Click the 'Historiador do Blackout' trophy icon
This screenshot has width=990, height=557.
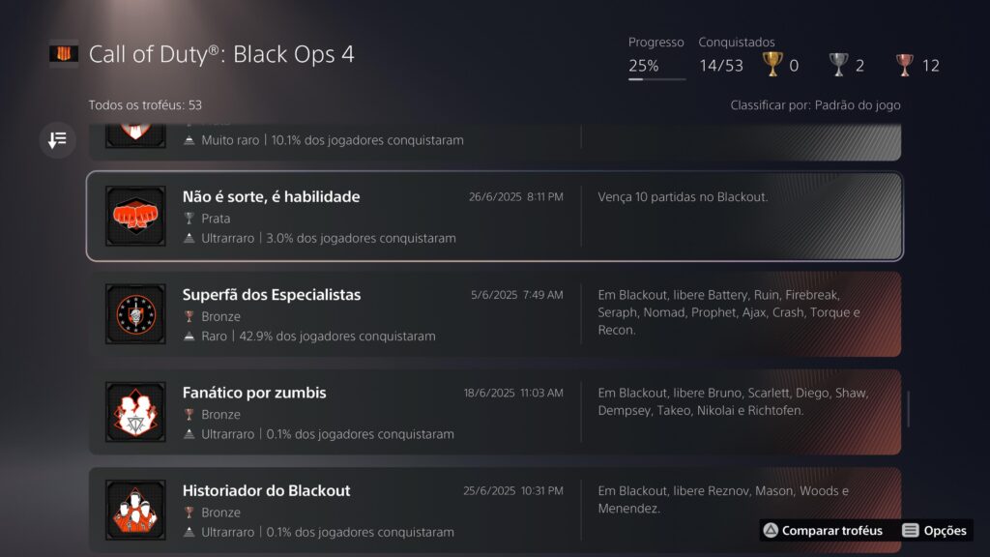click(x=135, y=509)
